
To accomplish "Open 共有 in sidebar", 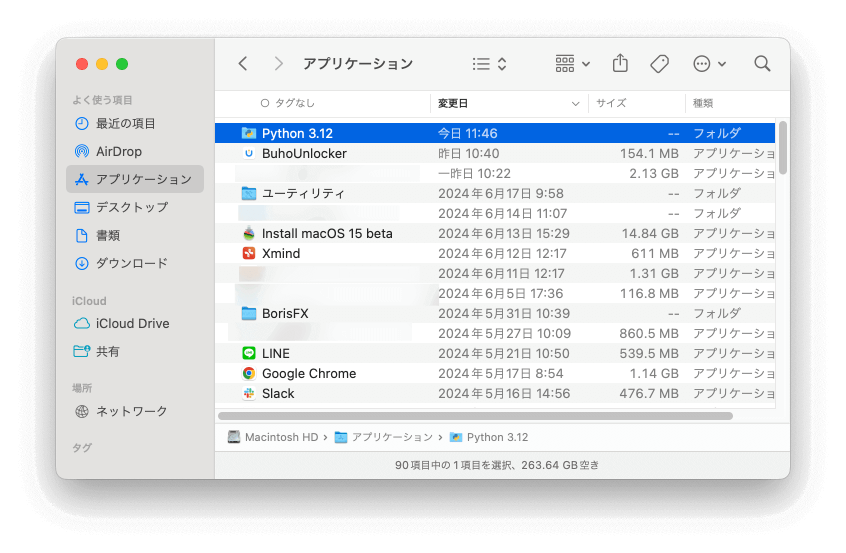I will (x=135, y=351).
